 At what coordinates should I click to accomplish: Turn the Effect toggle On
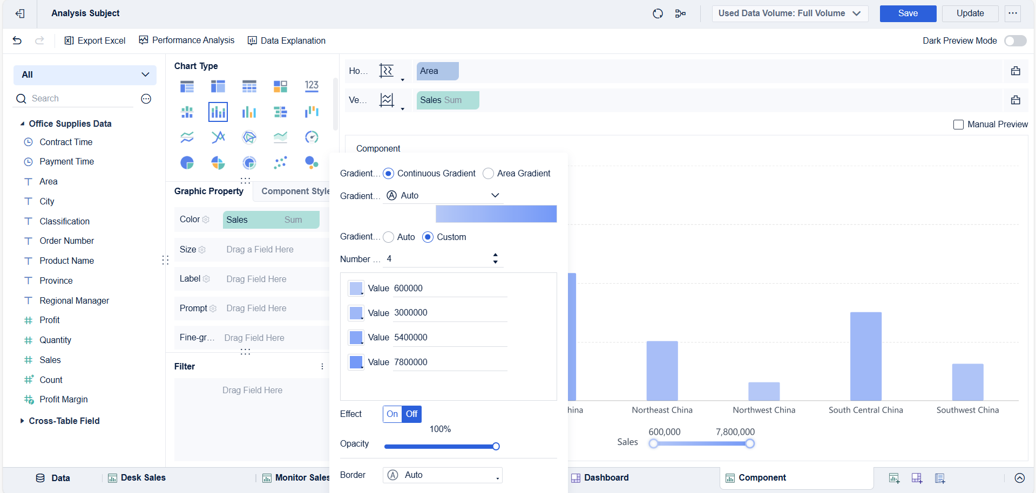coord(392,414)
